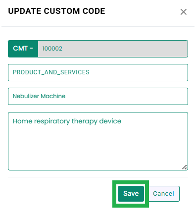Image resolution: width=195 pixels, height=219 pixels.
Task: Click the greyed-out code number box
Action: coord(113,49)
